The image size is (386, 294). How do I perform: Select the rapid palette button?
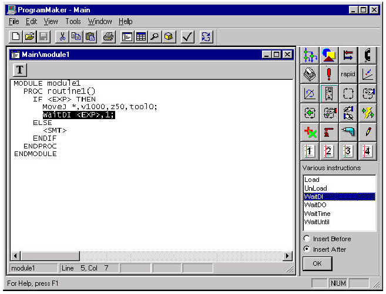pos(348,74)
